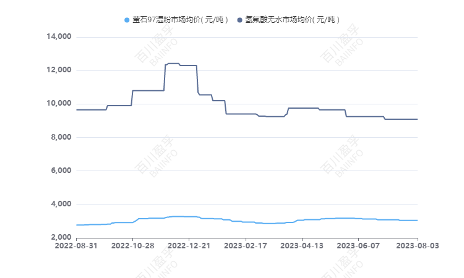Click the 2023-04-13 date label
Screen dimensions: 464x278
point(303,246)
